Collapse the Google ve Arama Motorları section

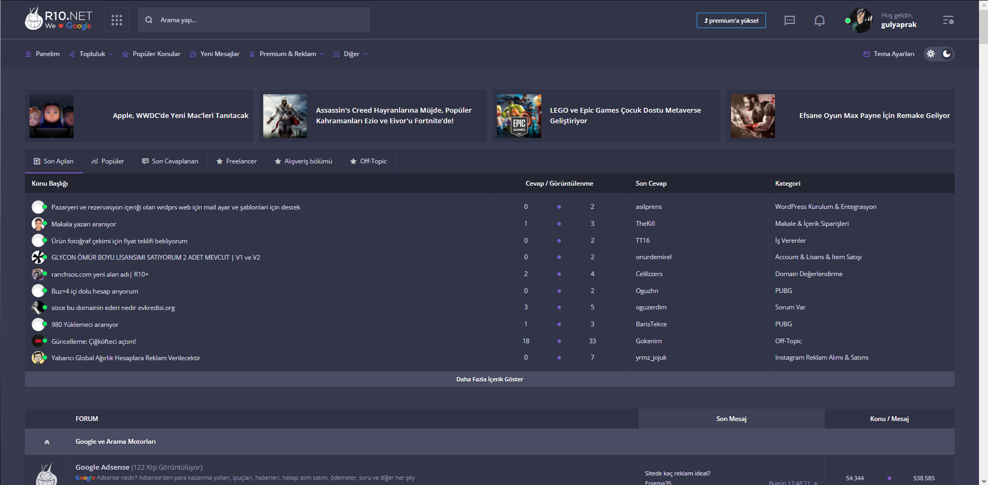click(47, 442)
